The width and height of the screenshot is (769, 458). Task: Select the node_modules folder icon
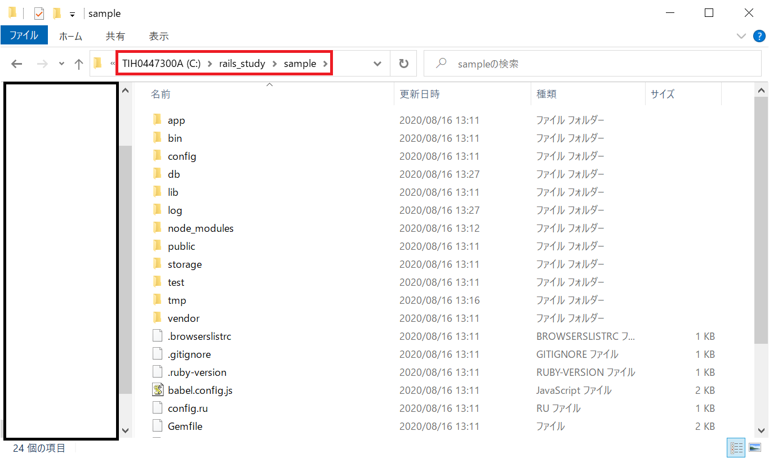coord(158,228)
